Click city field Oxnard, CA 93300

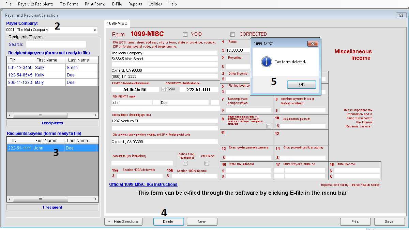(164, 142)
